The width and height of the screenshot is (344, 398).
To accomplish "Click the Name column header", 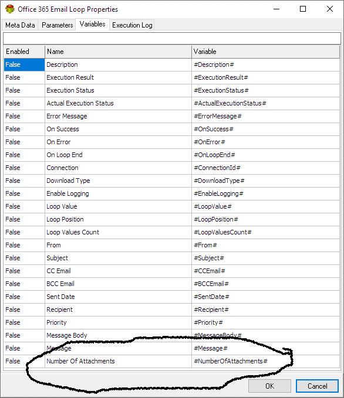I will pos(118,52).
